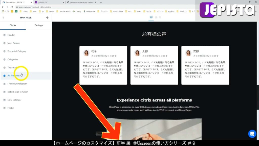Image resolution: width=259 pixels, height=146 pixels.
Task: Click the お客様の声 section heading
Action: 154,34
